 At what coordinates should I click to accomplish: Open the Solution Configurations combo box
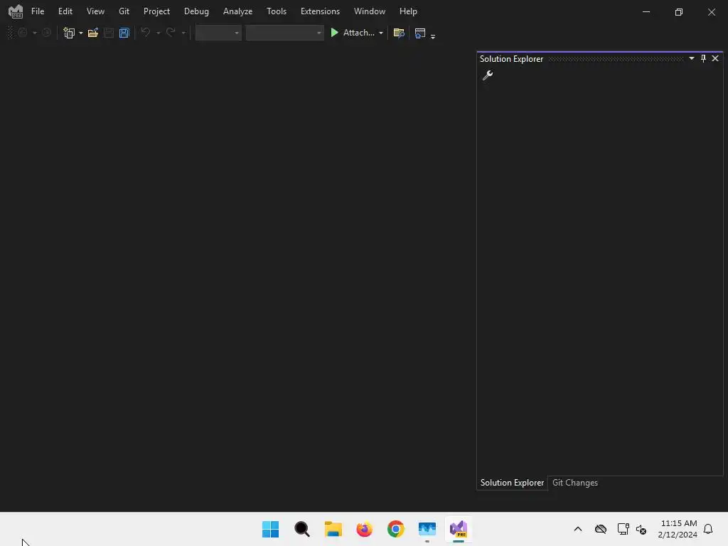(218, 33)
